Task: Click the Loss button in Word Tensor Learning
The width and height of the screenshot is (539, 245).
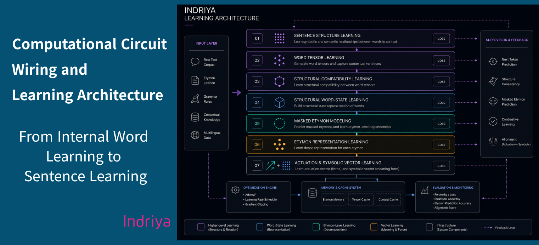Action: click(x=441, y=60)
